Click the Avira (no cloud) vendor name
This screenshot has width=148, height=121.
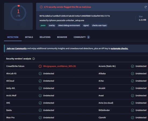click(106, 103)
